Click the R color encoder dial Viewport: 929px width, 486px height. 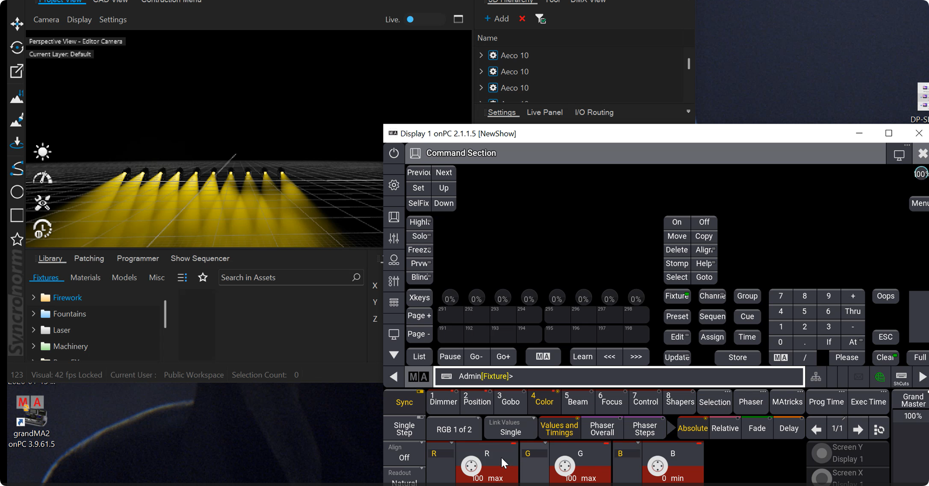[471, 465]
